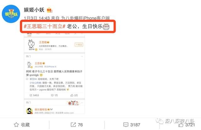Viewport: 201px width, 130px height.
Task: Open the embedded screenshot image thumbnail
Action: coord(54,73)
